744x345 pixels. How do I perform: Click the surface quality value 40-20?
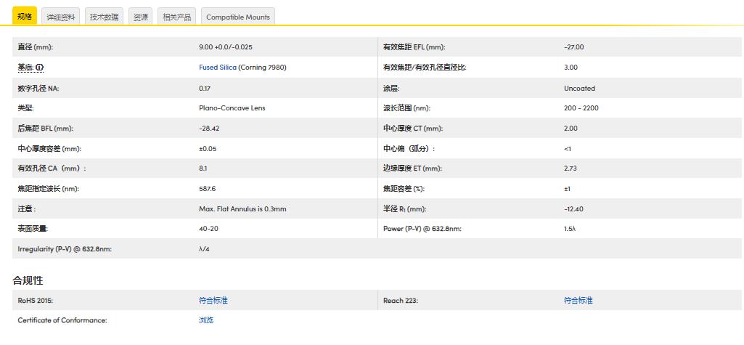coord(208,229)
